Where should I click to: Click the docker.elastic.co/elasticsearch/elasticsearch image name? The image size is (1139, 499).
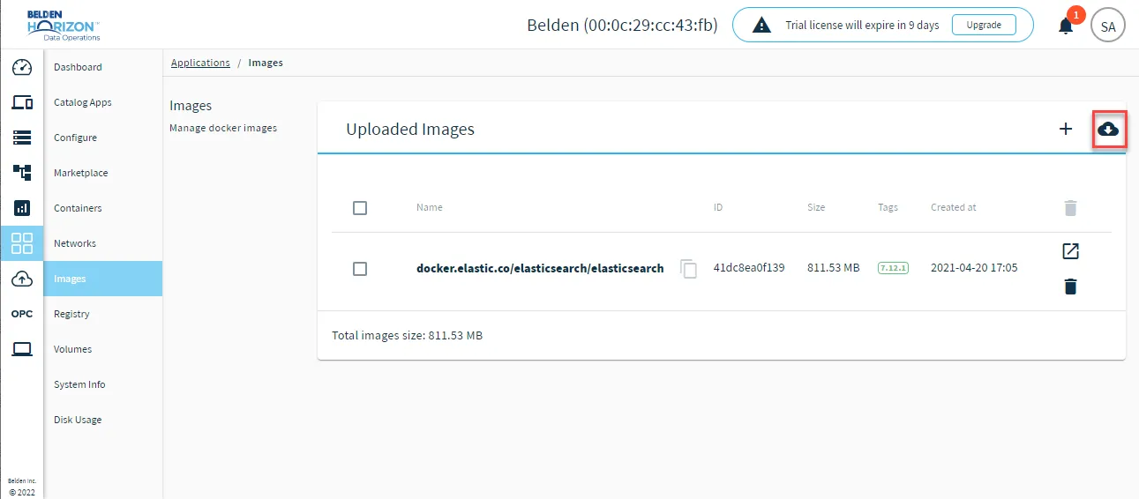[x=540, y=268]
